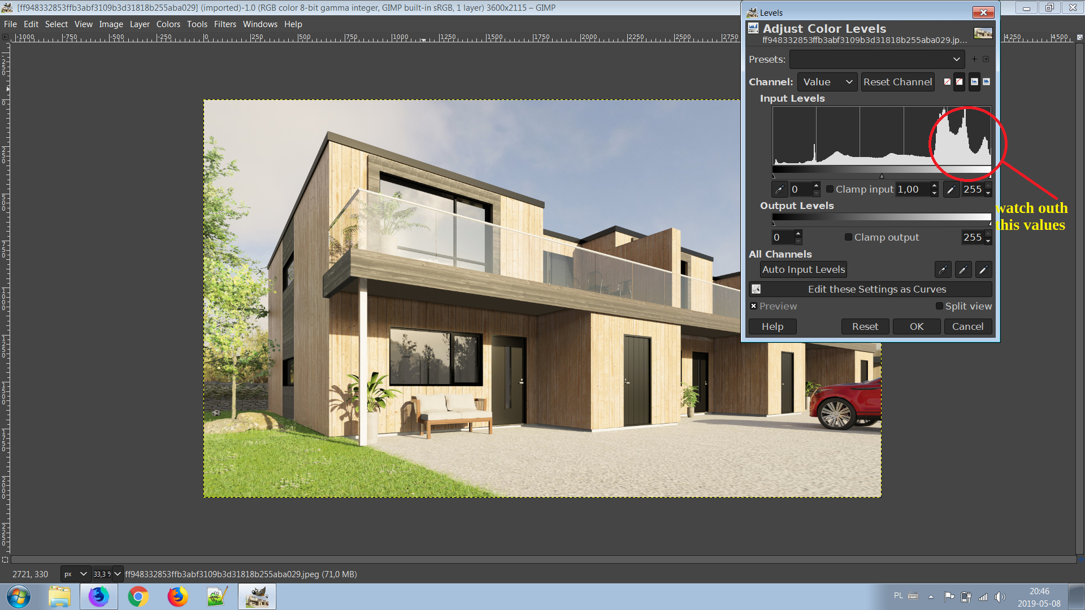Pick black point for all channels eyedropper
Viewport: 1085px width, 610px height.
pyautogui.click(x=943, y=270)
